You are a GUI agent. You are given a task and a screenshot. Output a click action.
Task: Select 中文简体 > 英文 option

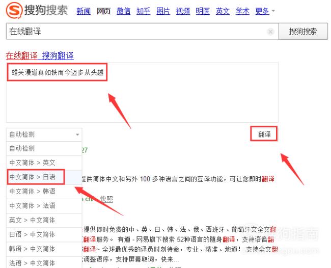(x=44, y=163)
